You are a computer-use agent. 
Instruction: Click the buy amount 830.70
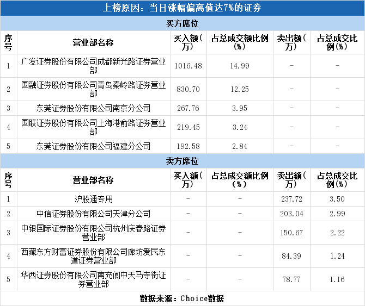pyautogui.click(x=188, y=89)
